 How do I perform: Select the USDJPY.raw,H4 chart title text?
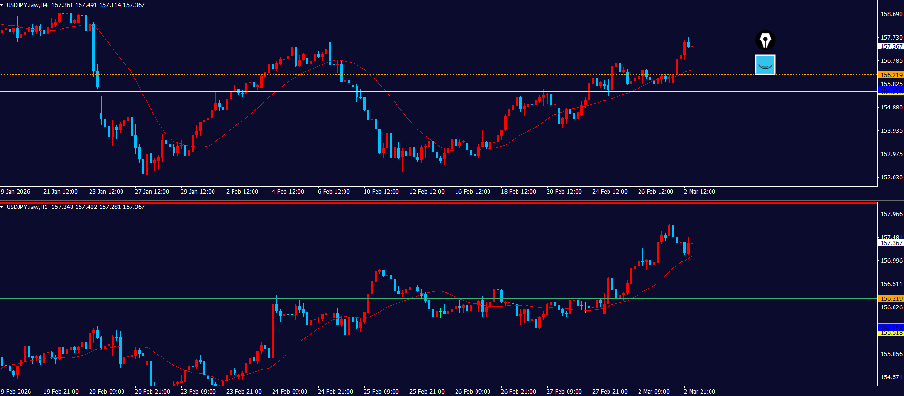pyautogui.click(x=27, y=5)
